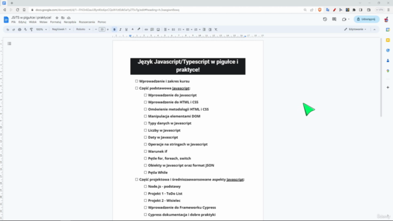The height and width of the screenshot is (221, 393).
Task: Open the Formatuj menu
Action: click(55, 22)
